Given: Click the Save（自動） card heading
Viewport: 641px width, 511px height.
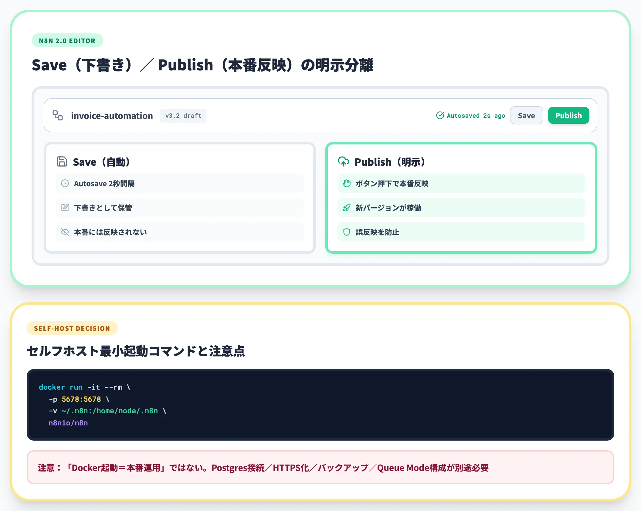Looking at the screenshot, I should click(x=101, y=162).
